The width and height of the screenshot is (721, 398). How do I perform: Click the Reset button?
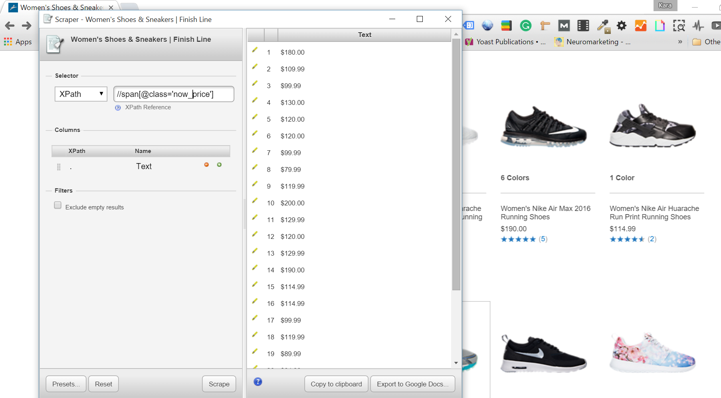coord(103,384)
